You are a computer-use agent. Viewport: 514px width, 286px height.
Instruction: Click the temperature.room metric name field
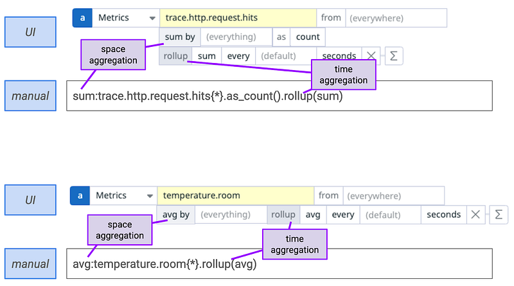coord(235,195)
